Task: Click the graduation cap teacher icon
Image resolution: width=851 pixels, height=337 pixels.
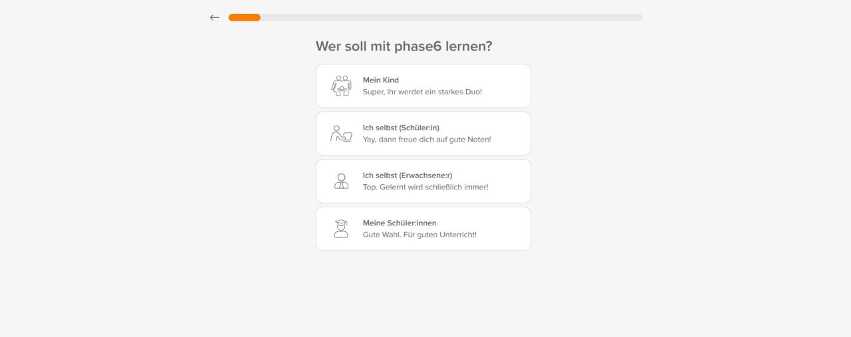Action: coord(341,229)
